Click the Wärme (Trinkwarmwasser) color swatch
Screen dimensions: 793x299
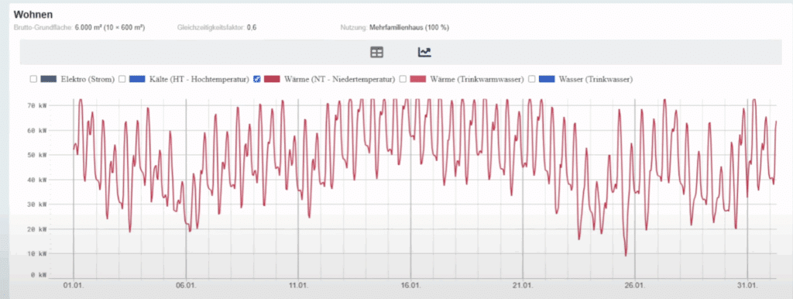418,79
